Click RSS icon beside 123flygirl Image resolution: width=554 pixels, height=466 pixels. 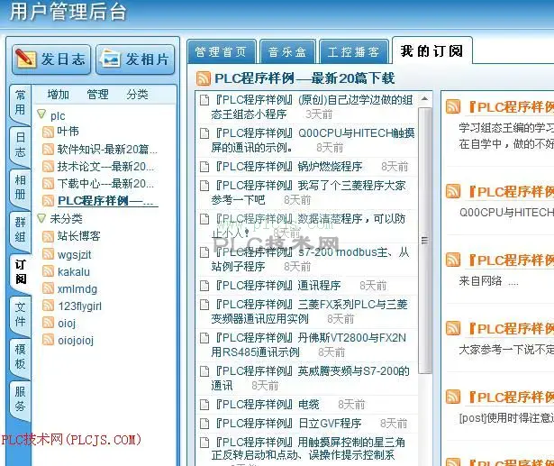click(48, 306)
